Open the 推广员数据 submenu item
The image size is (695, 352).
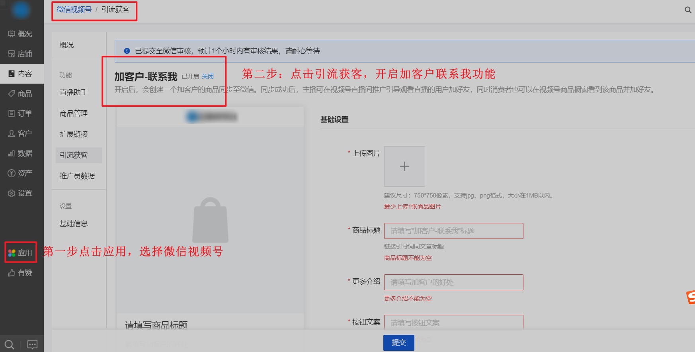77,176
